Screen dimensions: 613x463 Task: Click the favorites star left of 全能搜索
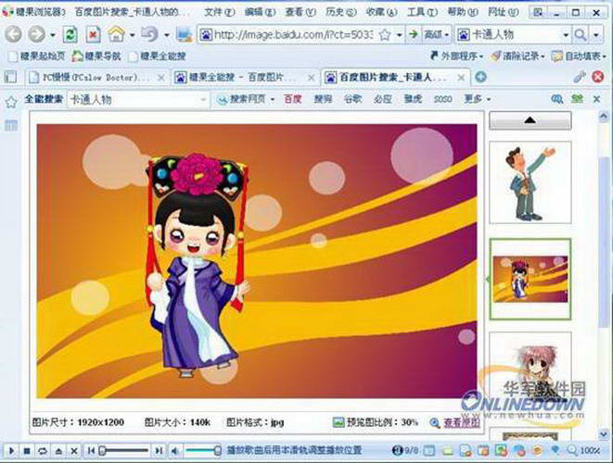pyautogui.click(x=11, y=102)
